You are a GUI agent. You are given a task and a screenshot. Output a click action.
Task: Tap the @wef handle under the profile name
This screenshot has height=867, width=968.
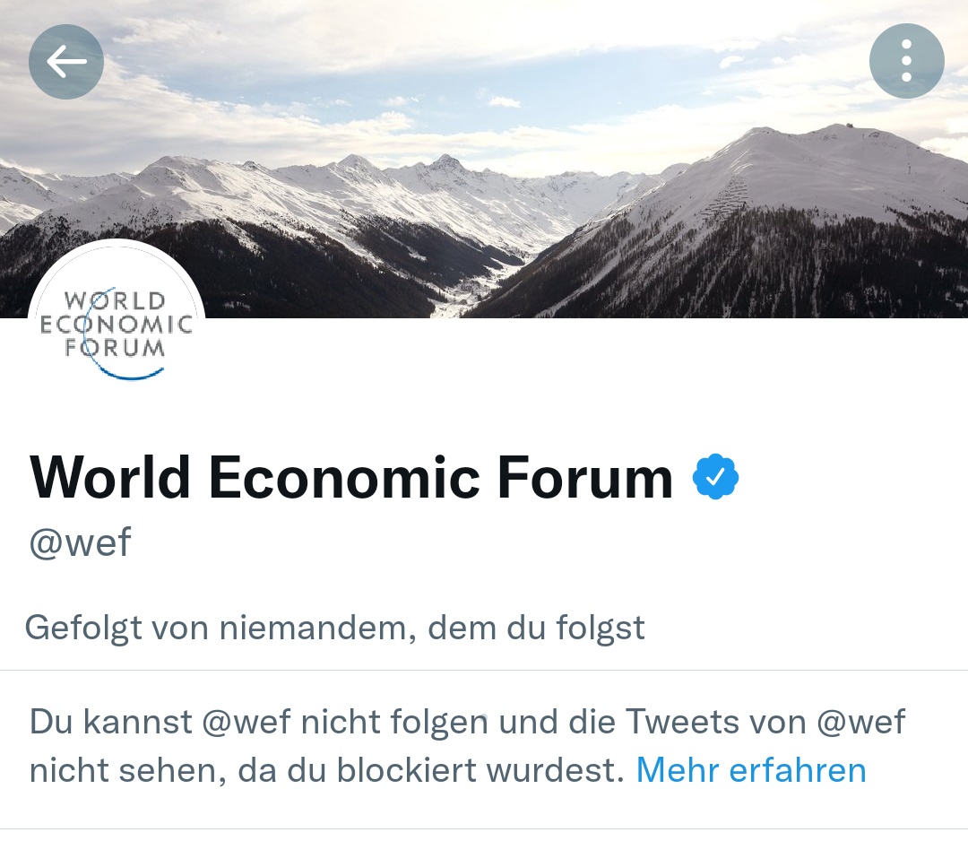pos(81,542)
